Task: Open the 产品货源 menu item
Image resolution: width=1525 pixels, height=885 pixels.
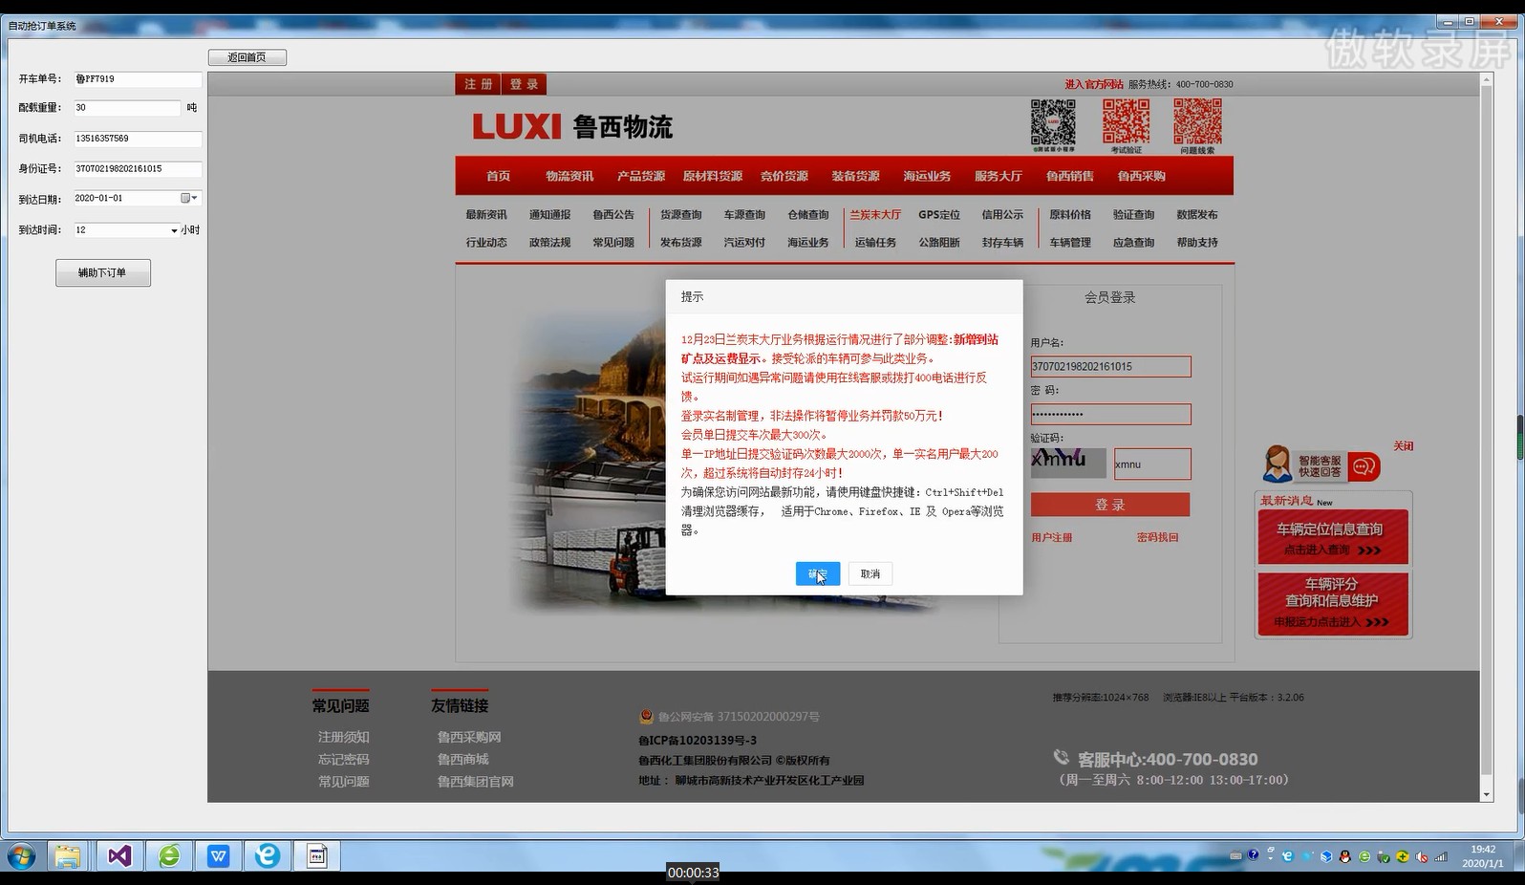Action: (641, 176)
